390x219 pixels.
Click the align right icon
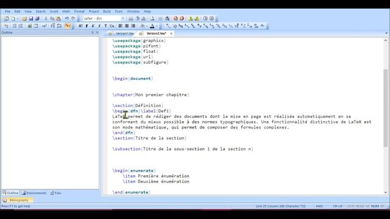[x=133, y=26]
